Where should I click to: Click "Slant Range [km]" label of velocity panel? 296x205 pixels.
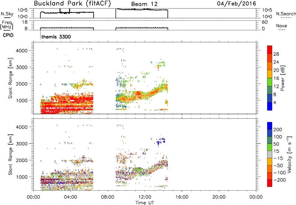[x=10, y=155]
